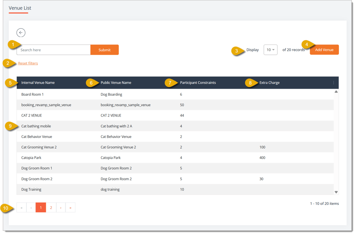The height and width of the screenshot is (234, 355).
Task: Click participant constraint 44 value
Action: 183,116
